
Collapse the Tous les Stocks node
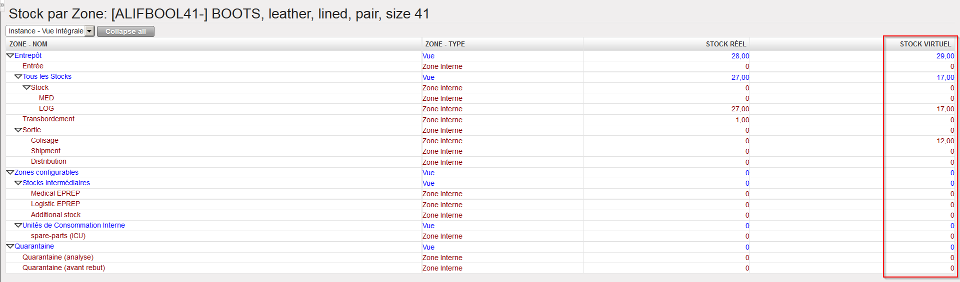[x=18, y=77]
